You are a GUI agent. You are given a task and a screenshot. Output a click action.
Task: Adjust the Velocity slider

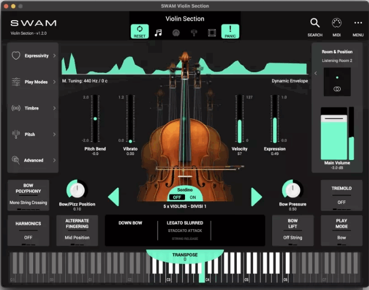tap(239, 119)
